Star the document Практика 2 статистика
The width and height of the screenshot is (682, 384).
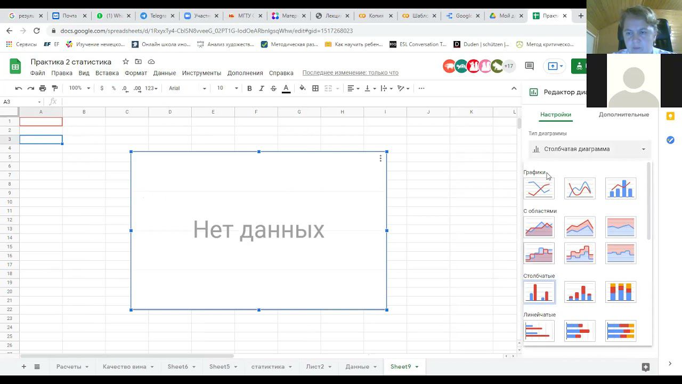[126, 62]
